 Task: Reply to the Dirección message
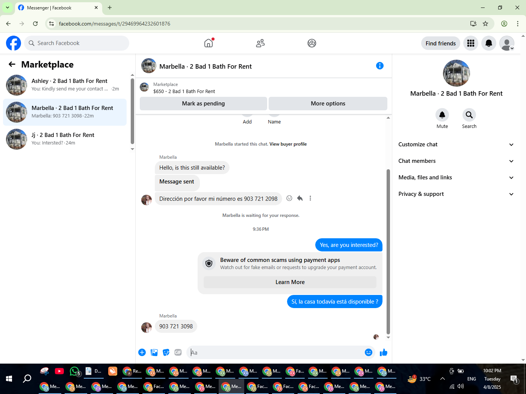coord(300,198)
